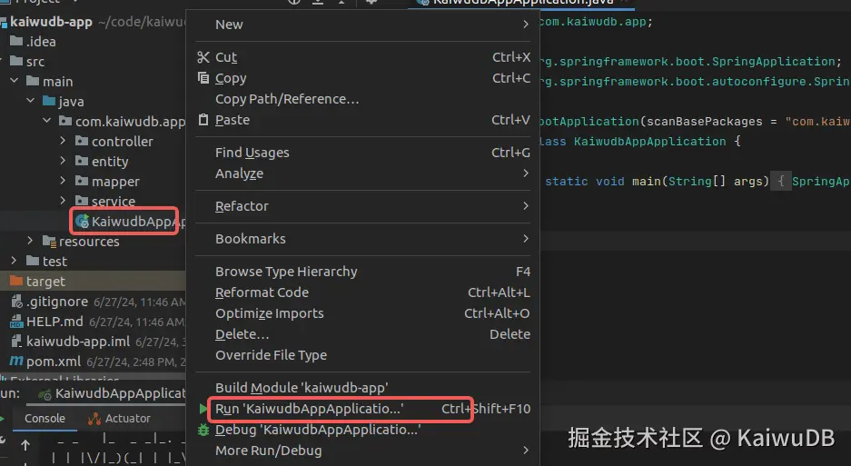Click the Bookmarks submenu arrow
Viewport: 851px width, 466px height.
(525, 238)
